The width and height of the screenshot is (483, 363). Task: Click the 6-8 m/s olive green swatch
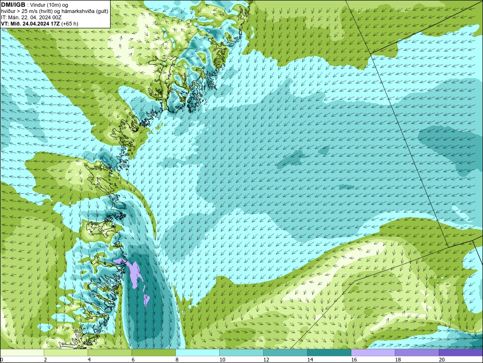pyautogui.click(x=154, y=352)
